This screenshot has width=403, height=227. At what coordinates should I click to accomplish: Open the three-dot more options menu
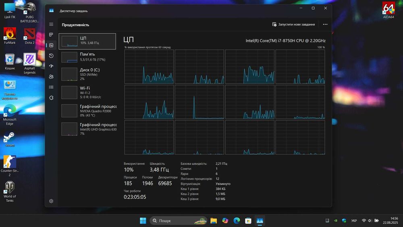325,25
